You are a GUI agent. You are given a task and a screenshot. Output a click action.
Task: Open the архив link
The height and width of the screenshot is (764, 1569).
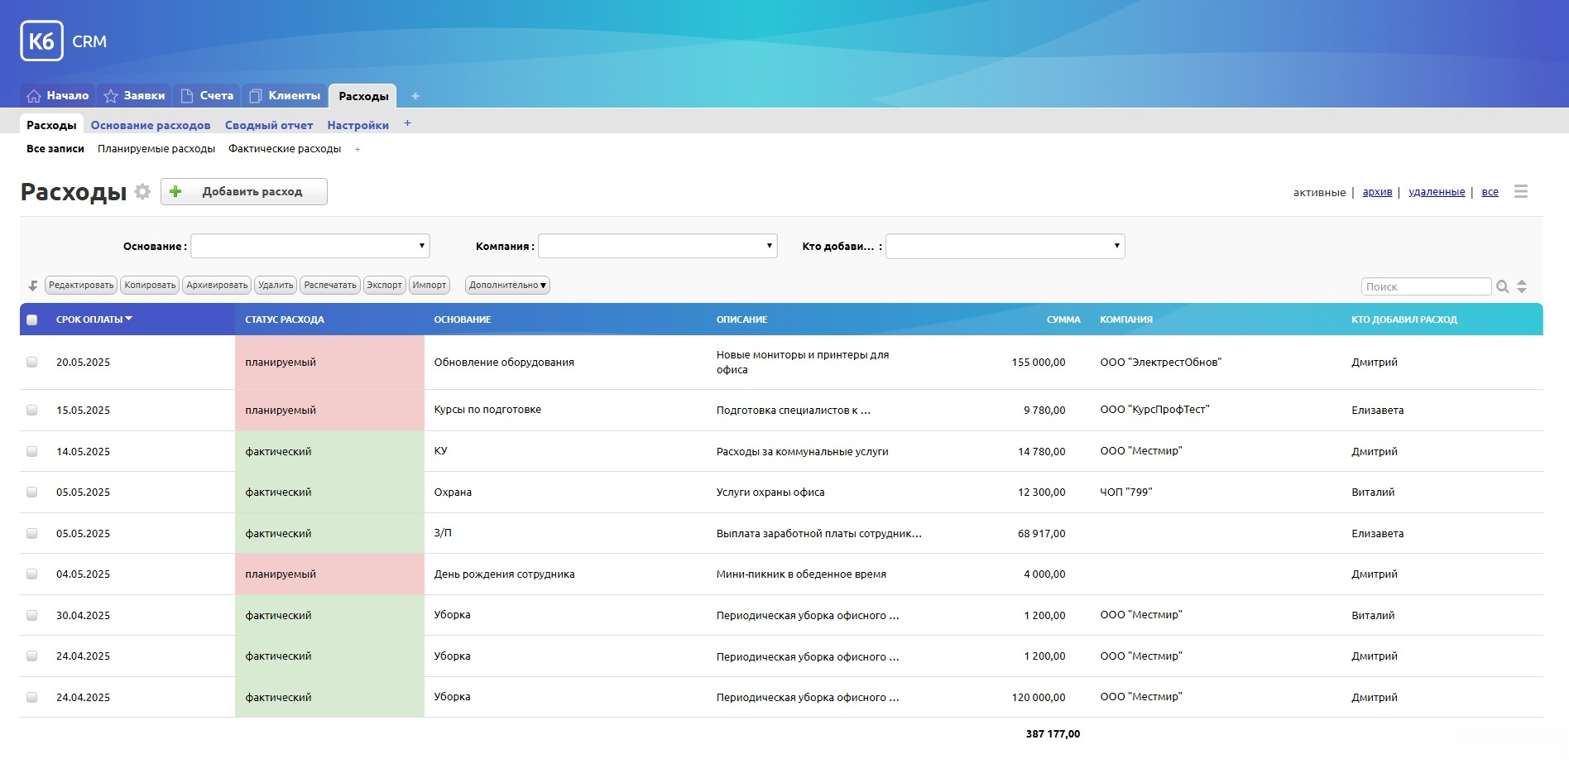[x=1377, y=192]
